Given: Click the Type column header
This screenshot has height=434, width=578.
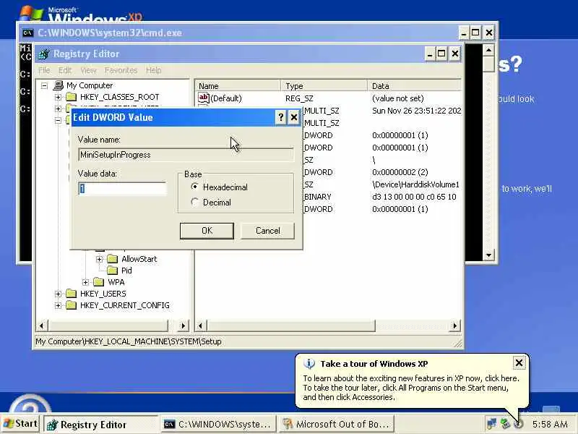Looking at the screenshot, I should pos(324,85).
